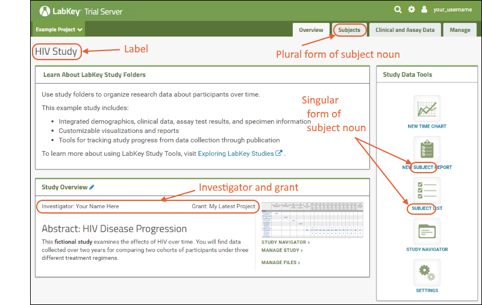Open the search magnifier icon

(398, 10)
